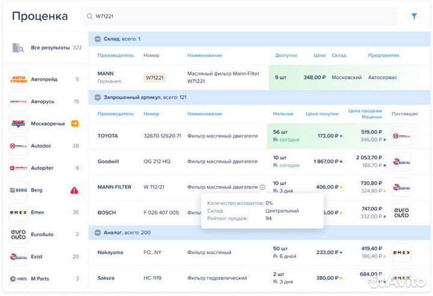433x296 pixels.
Task: Click the W71221 part number badge
Action: (x=155, y=77)
